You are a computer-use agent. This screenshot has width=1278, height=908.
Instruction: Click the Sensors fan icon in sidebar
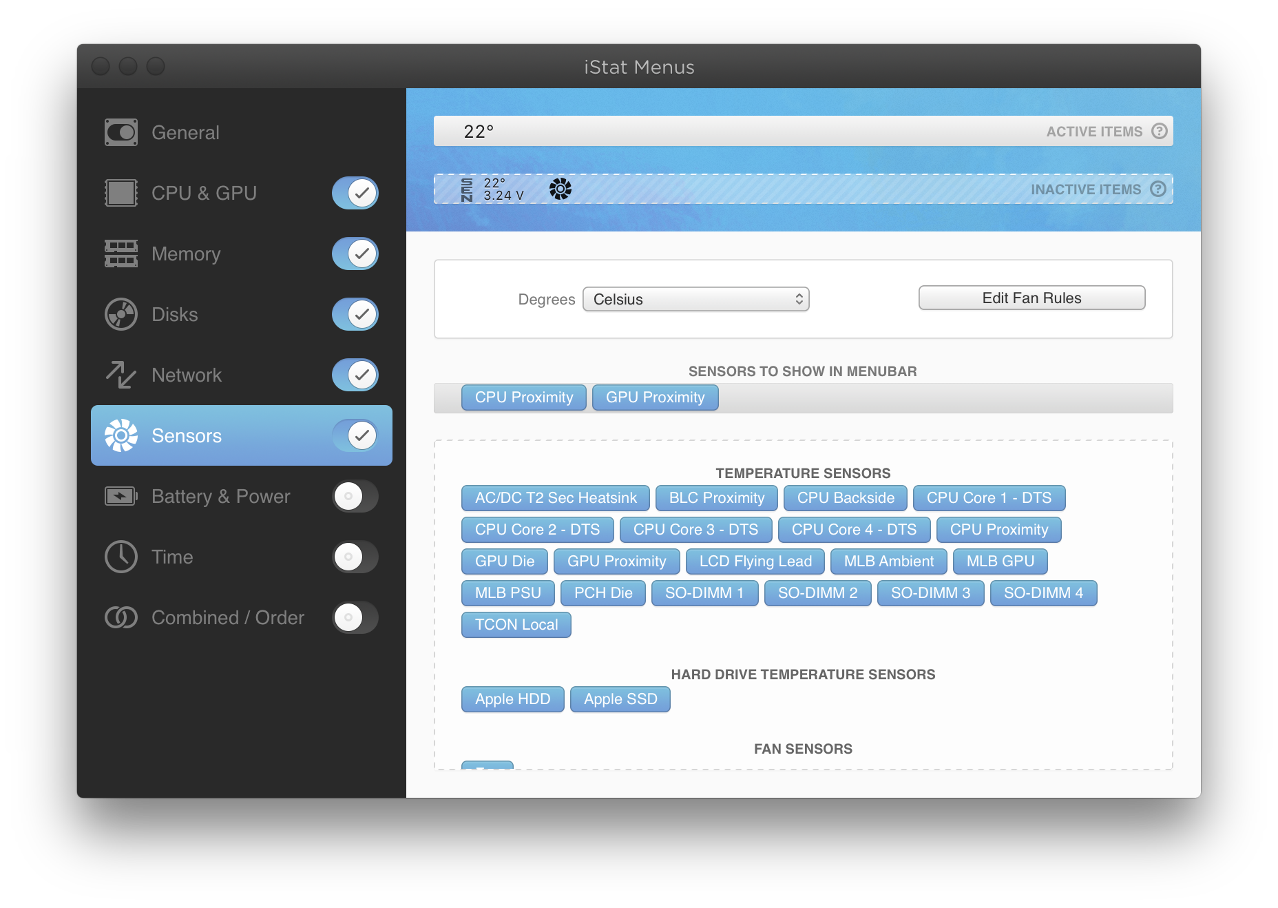click(121, 435)
